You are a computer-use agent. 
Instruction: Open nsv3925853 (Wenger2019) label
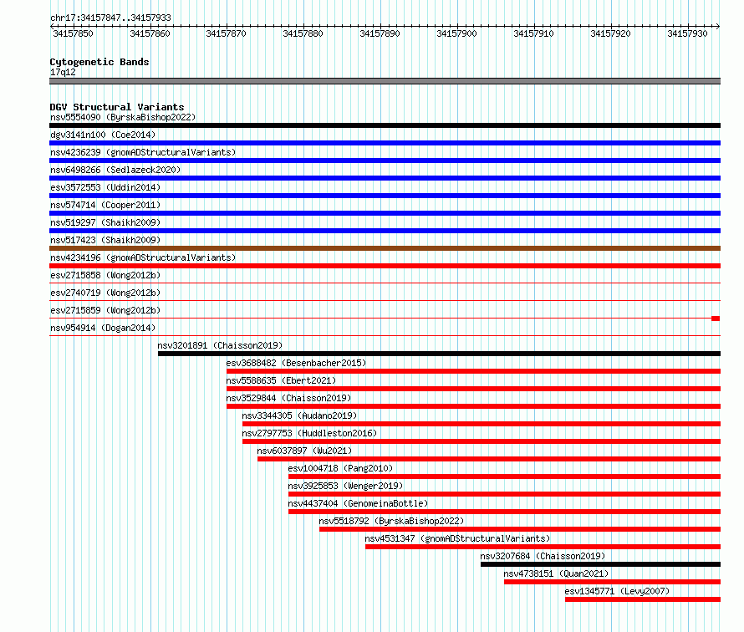[x=345, y=486]
